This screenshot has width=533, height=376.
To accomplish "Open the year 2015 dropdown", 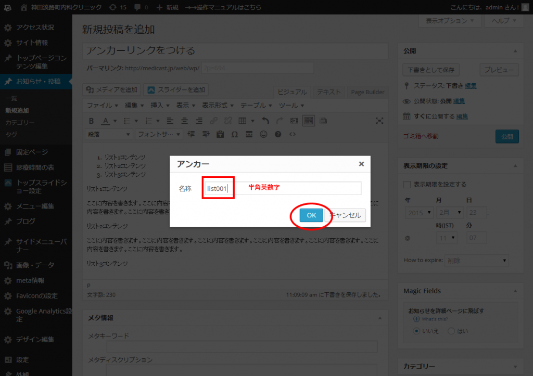I will click(x=420, y=213).
